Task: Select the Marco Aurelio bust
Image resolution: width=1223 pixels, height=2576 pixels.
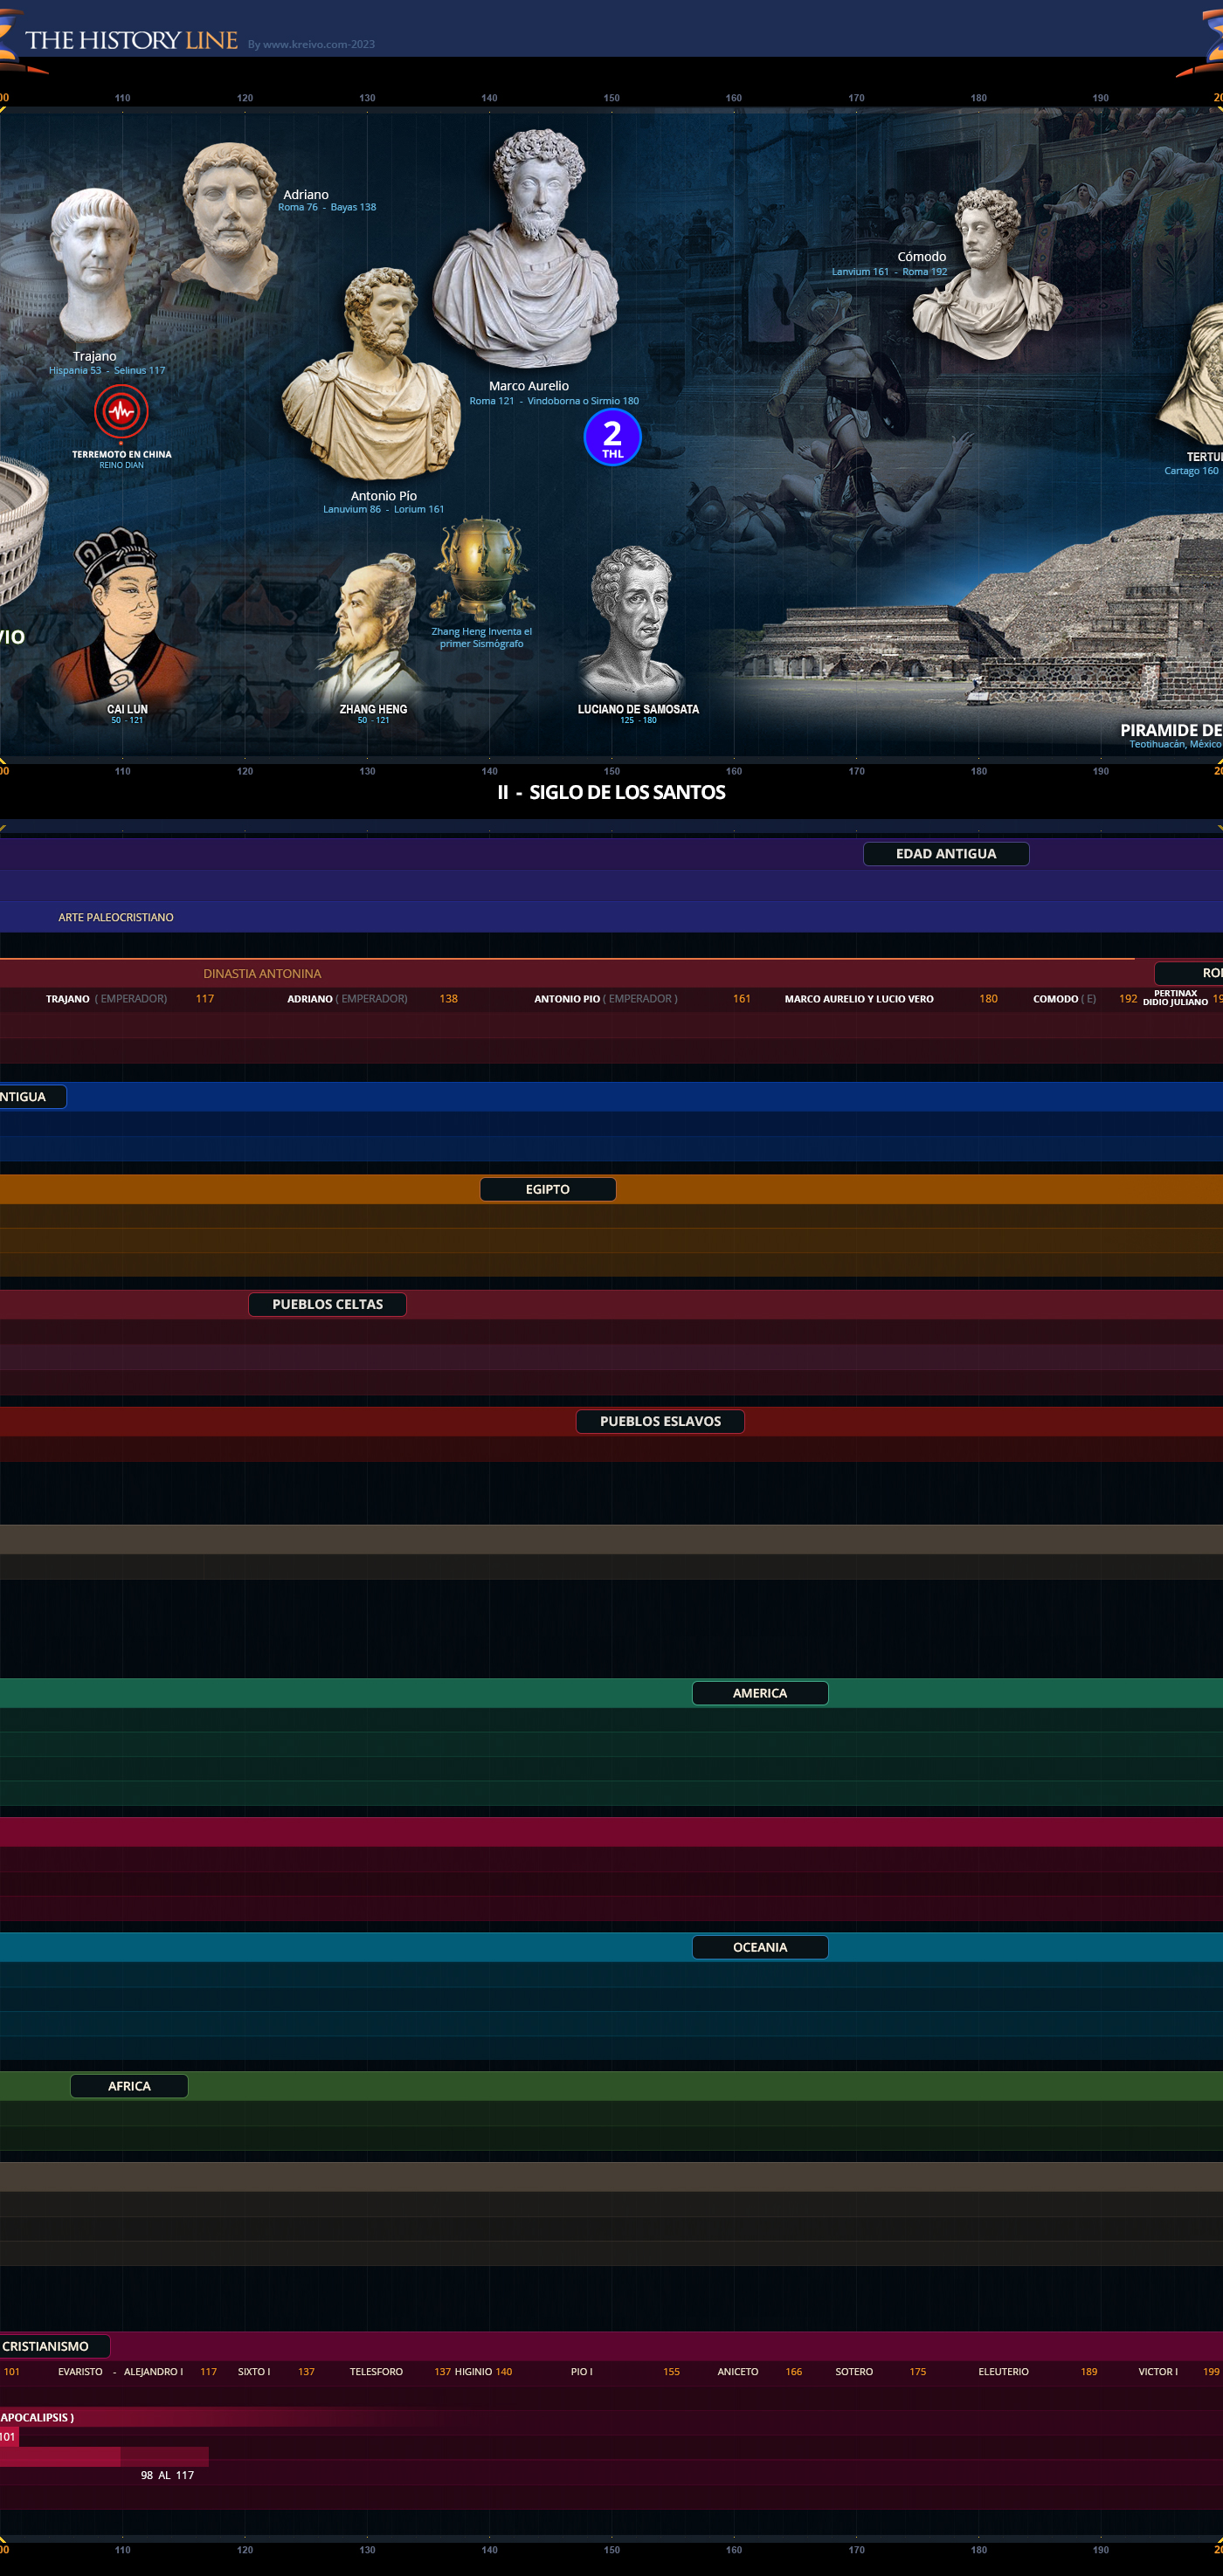Action: 527,250
